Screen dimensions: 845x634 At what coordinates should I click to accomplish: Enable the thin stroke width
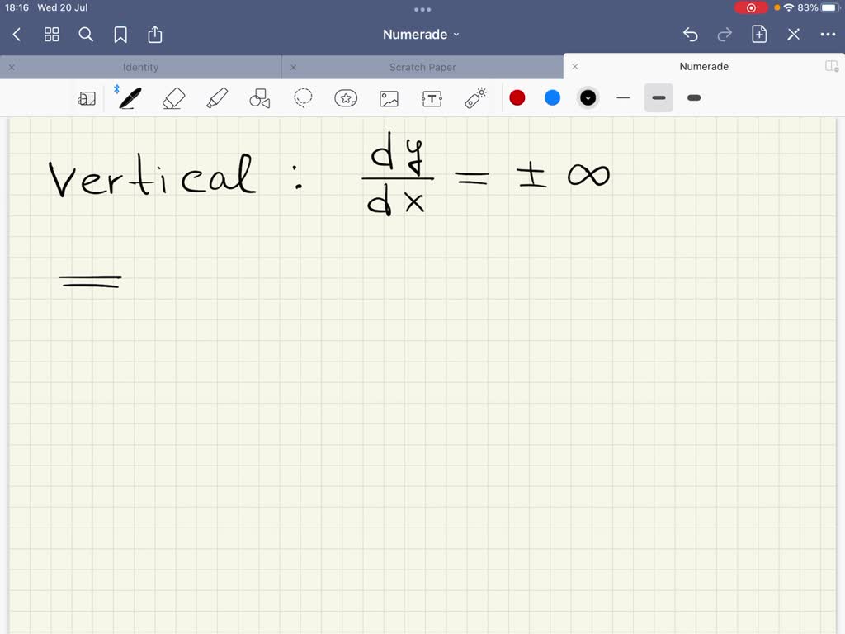point(623,97)
